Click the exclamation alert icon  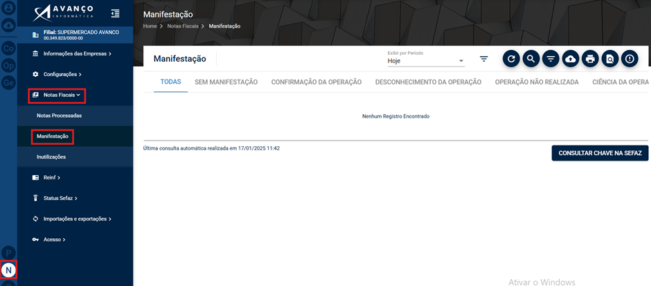click(x=630, y=59)
